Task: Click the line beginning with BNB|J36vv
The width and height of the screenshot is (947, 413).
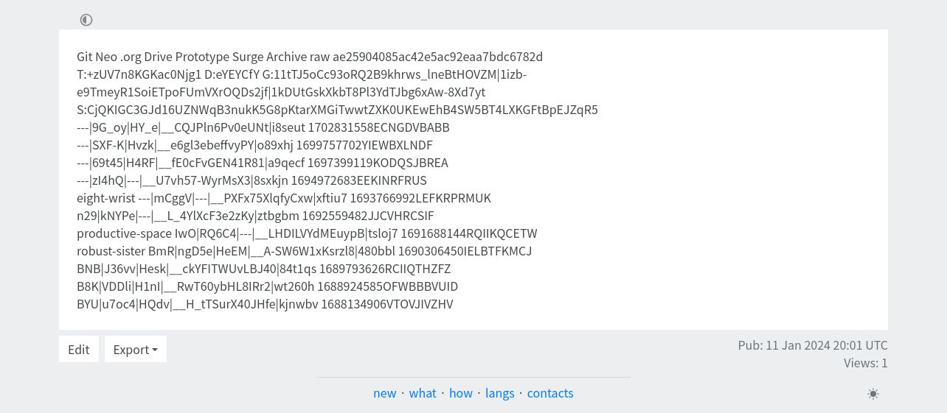Action: point(264,269)
